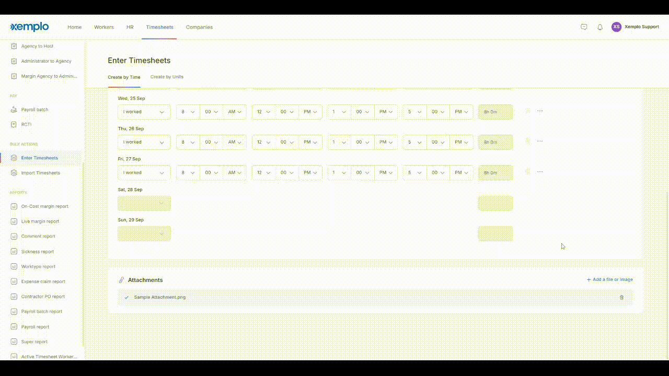Open the final PM dropdown on Fri, 27 Sep row
Image resolution: width=669 pixels, height=376 pixels.
461,173
